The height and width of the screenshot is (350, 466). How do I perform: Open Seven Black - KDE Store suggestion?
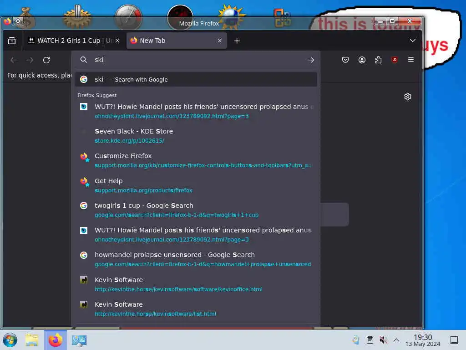coord(196,136)
